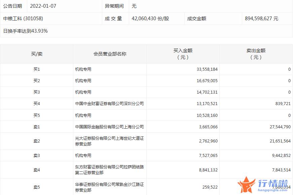
Task: Click the 卖1 sell amount 27,544,790
Action: (279, 127)
